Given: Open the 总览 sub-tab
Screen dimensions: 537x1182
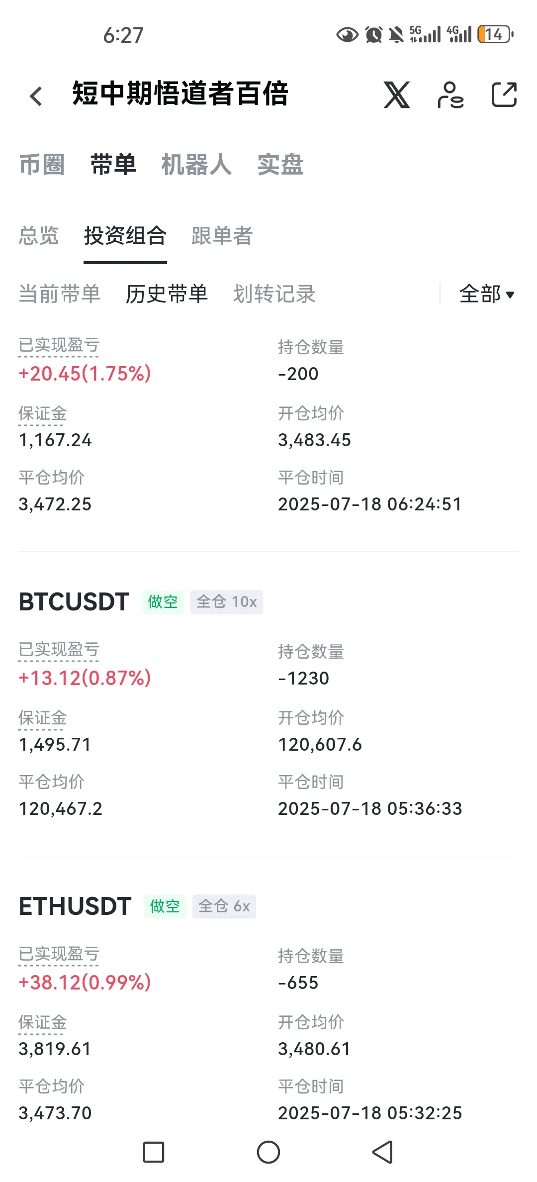Looking at the screenshot, I should (39, 236).
